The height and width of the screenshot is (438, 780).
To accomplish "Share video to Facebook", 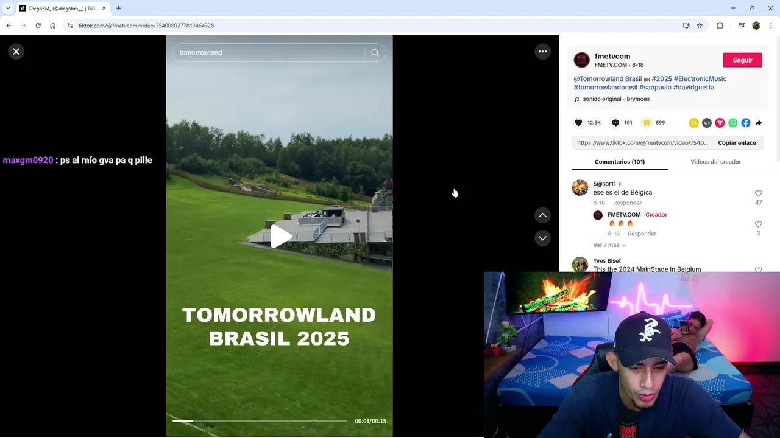I will (746, 123).
